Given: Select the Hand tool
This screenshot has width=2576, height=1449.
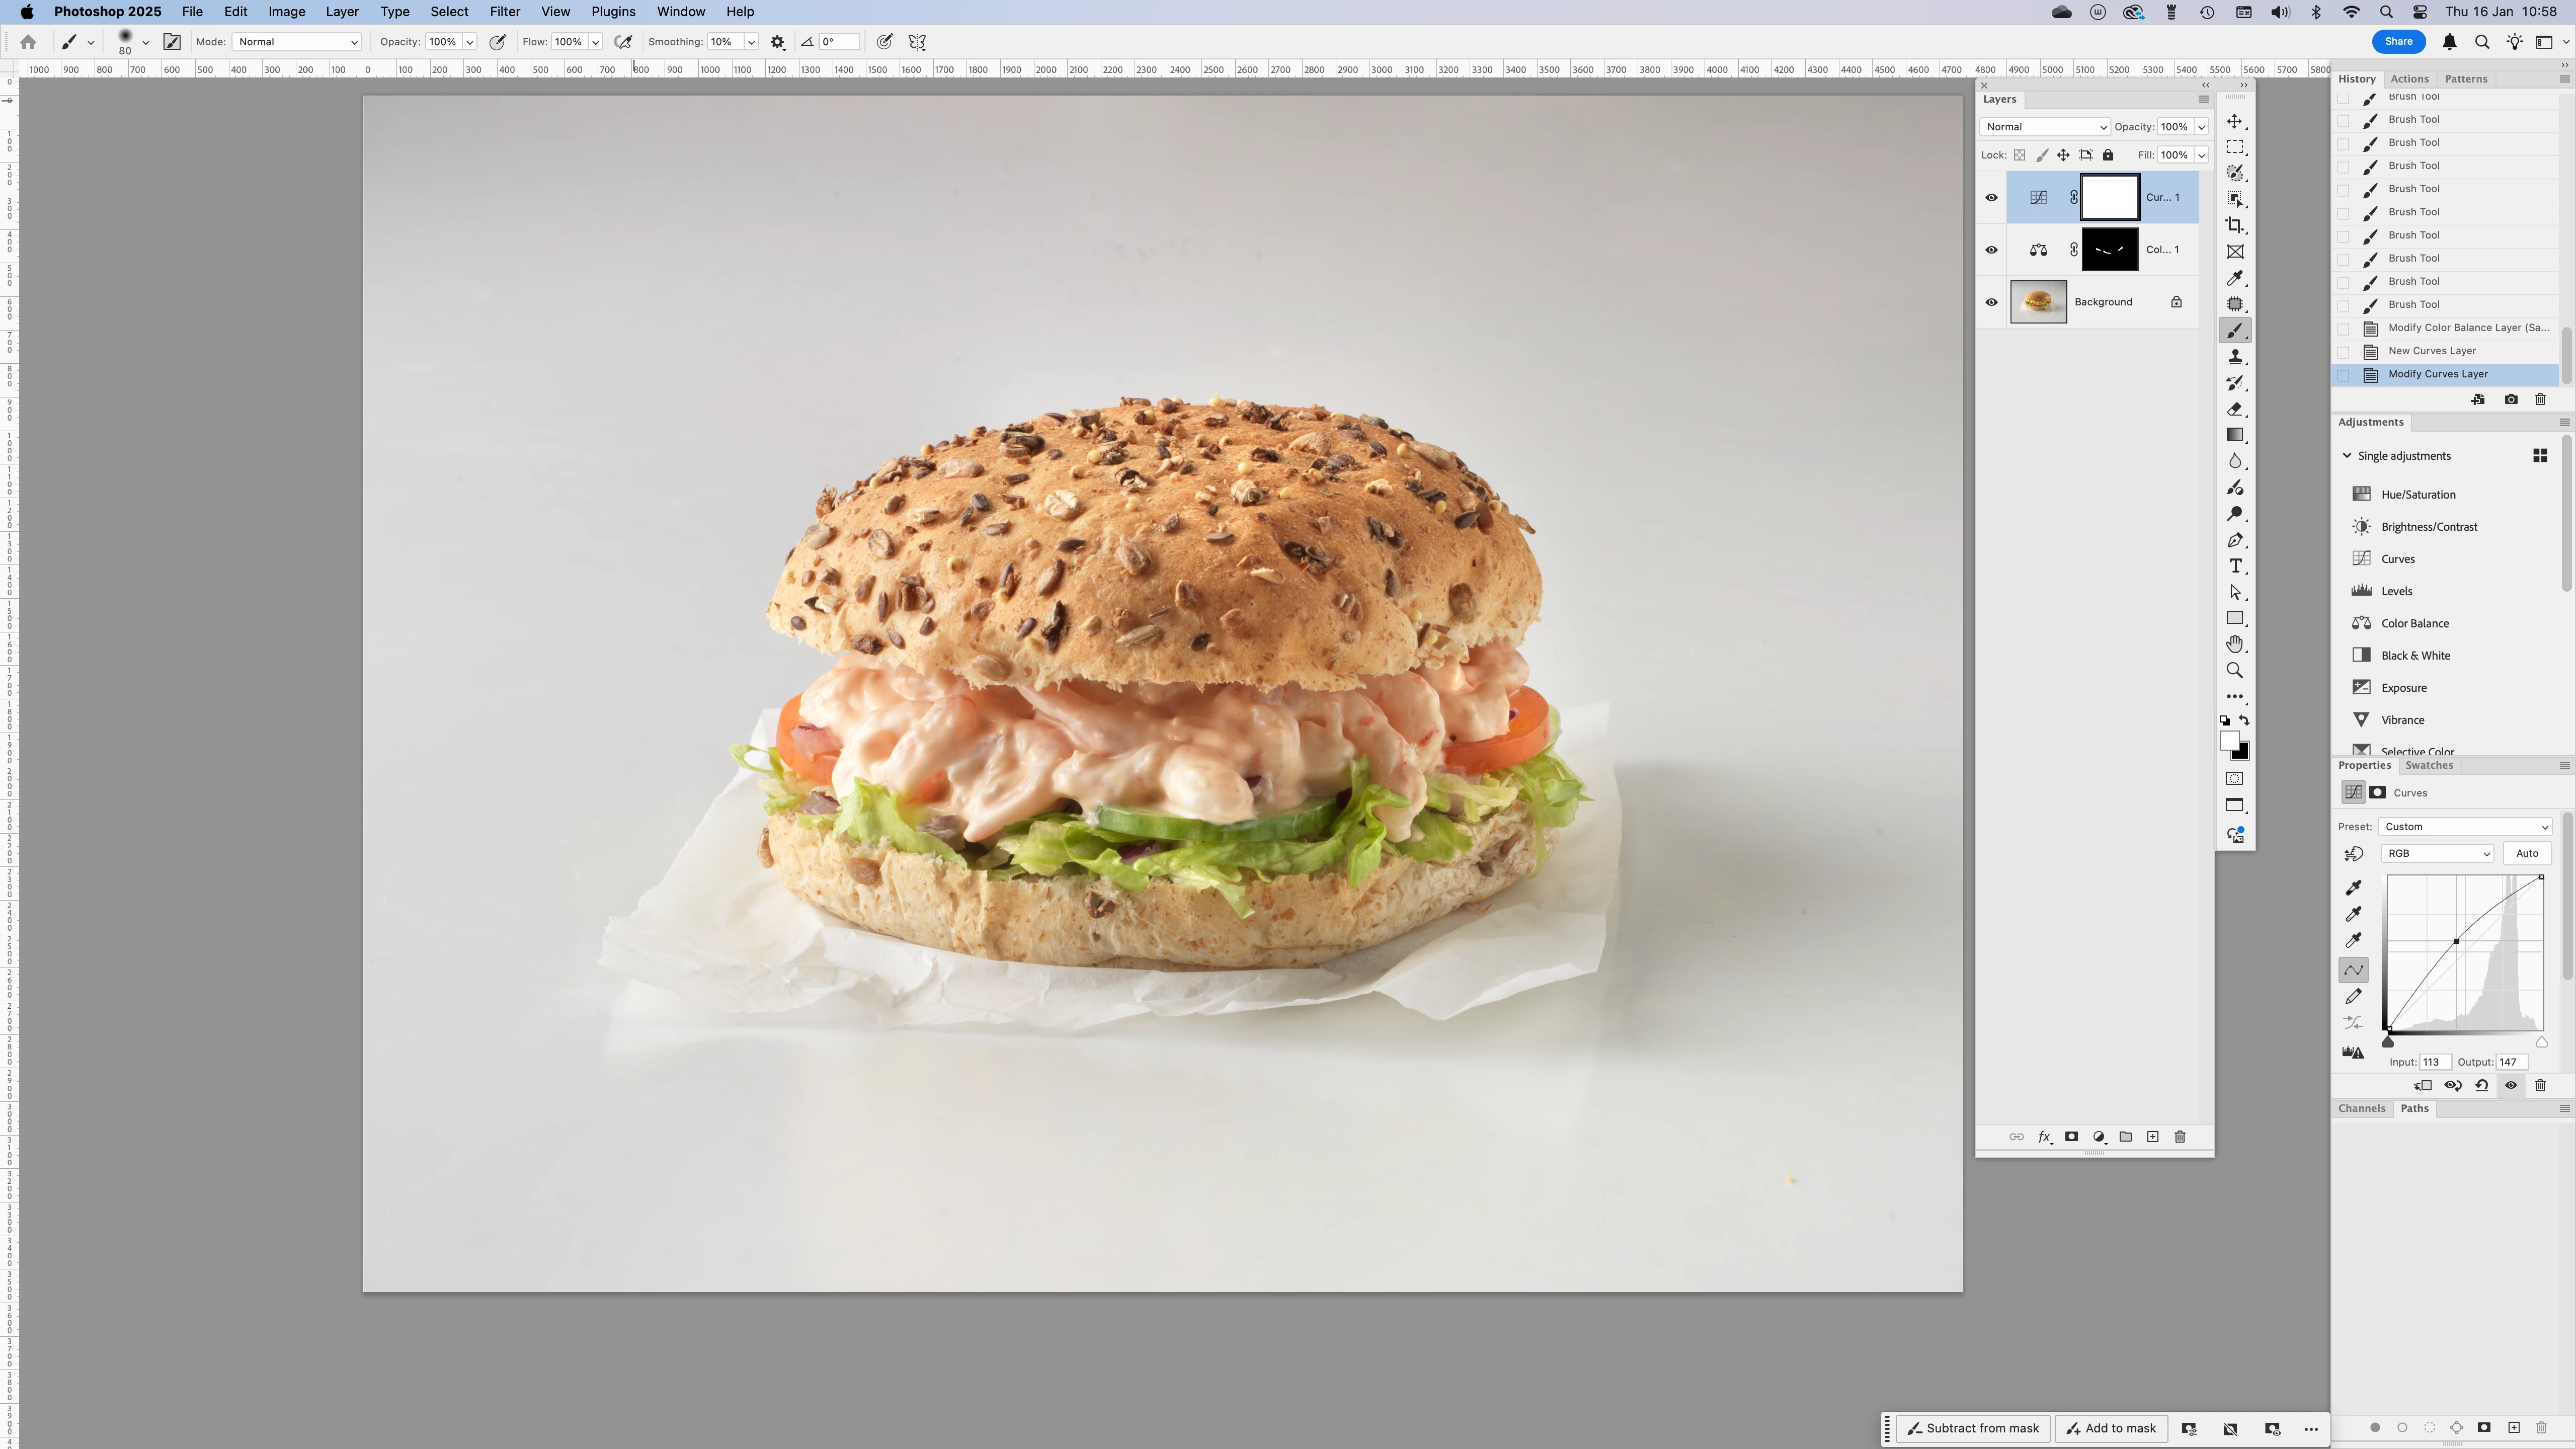Looking at the screenshot, I should pyautogui.click(x=2234, y=644).
